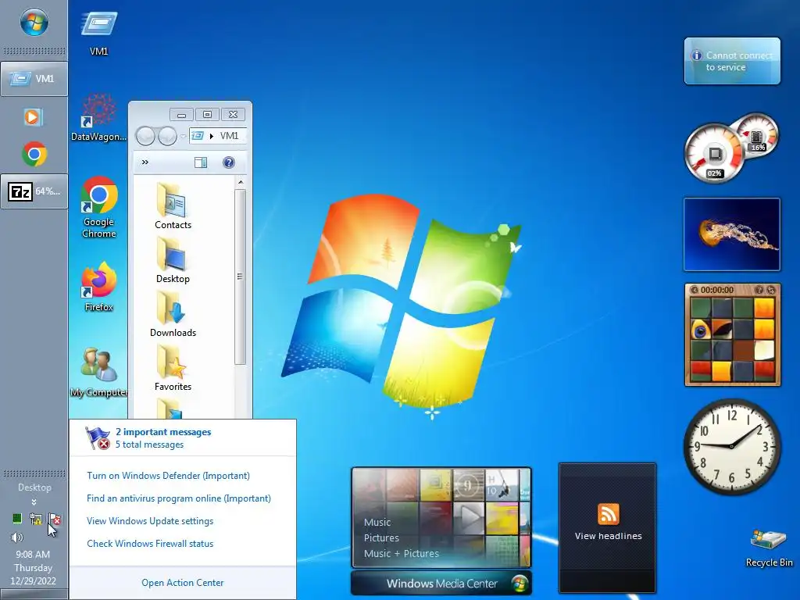Open View Windows Update settings
Image resolution: width=800 pixels, height=600 pixels.
tap(150, 521)
